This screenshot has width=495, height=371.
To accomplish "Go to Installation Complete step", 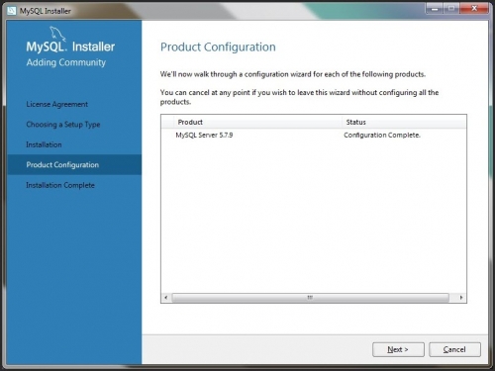I will pyautogui.click(x=60, y=185).
